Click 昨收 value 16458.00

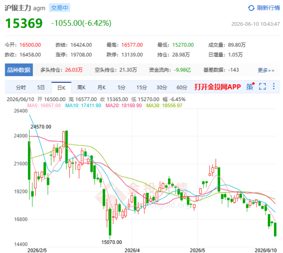coord(30,55)
